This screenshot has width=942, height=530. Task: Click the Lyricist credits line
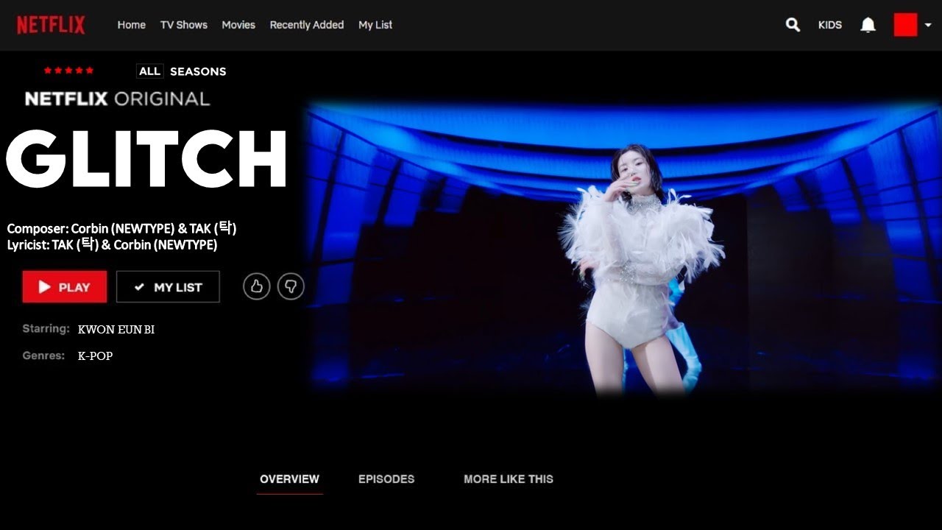[112, 244]
